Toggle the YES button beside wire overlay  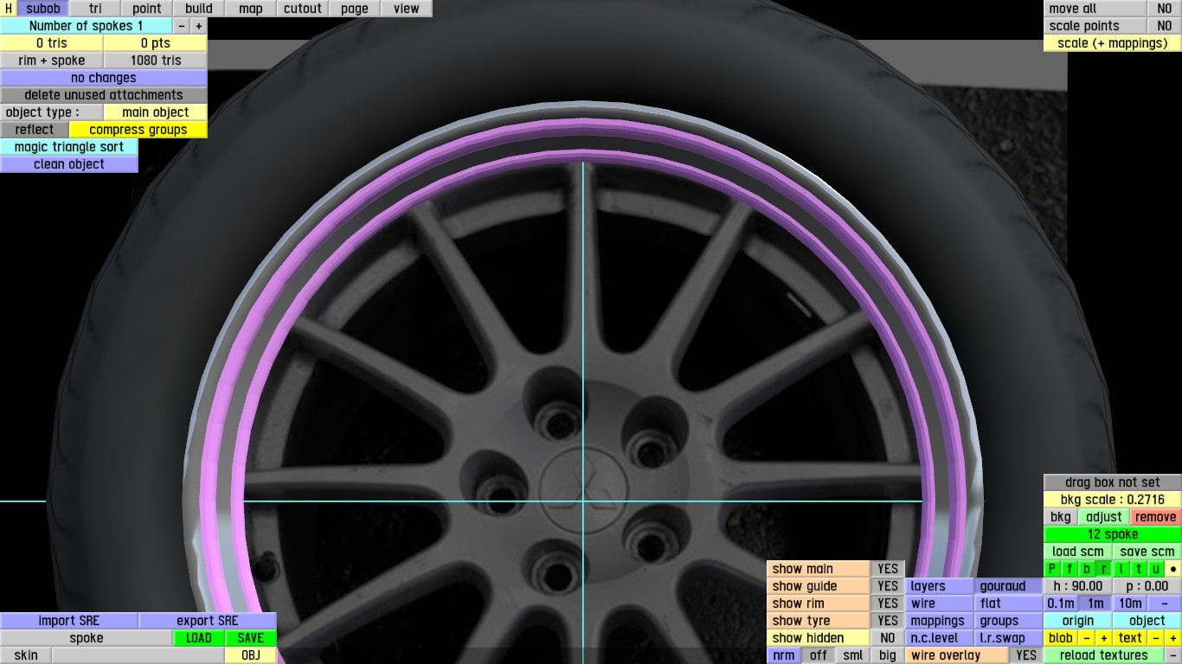(x=1026, y=655)
